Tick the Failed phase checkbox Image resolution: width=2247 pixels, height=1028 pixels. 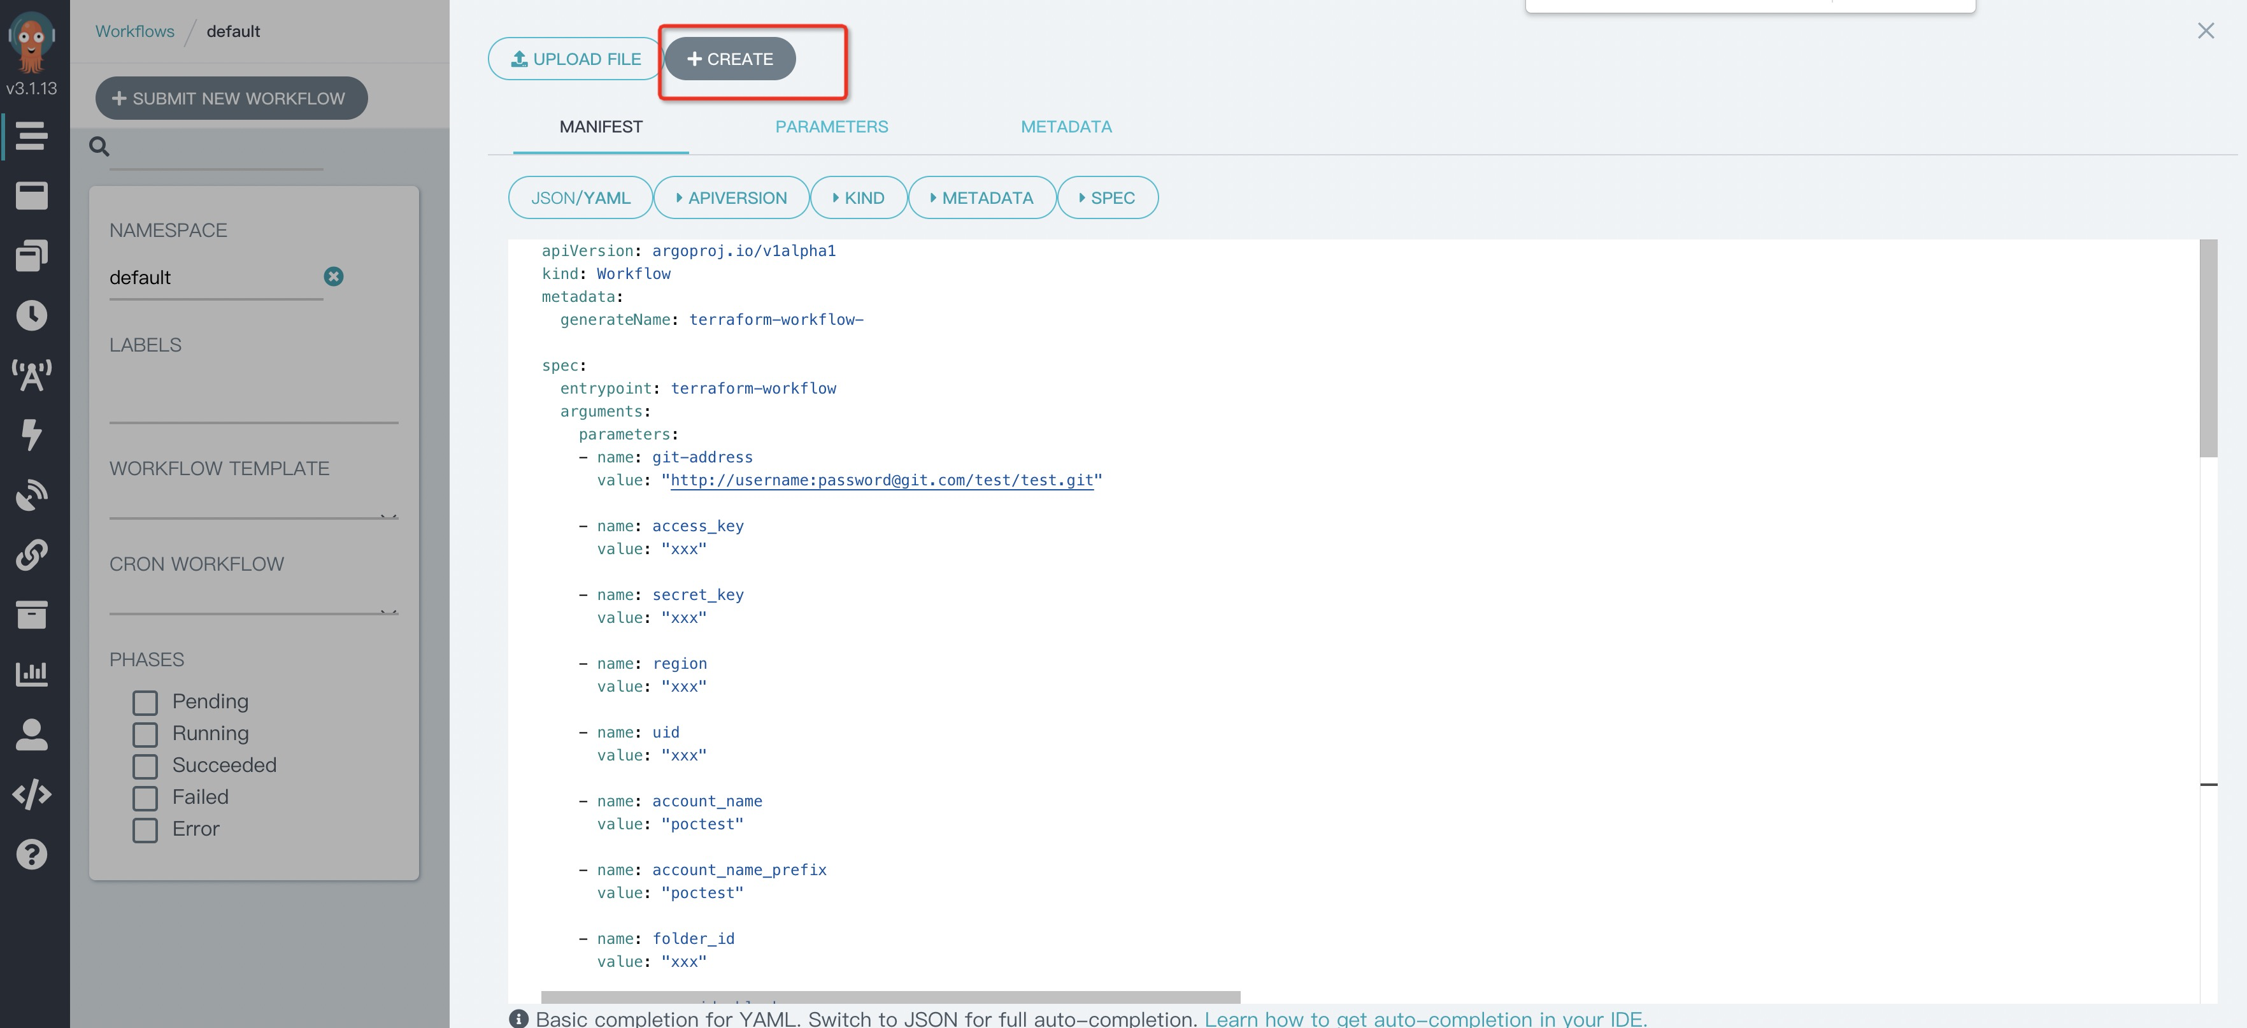click(x=145, y=797)
